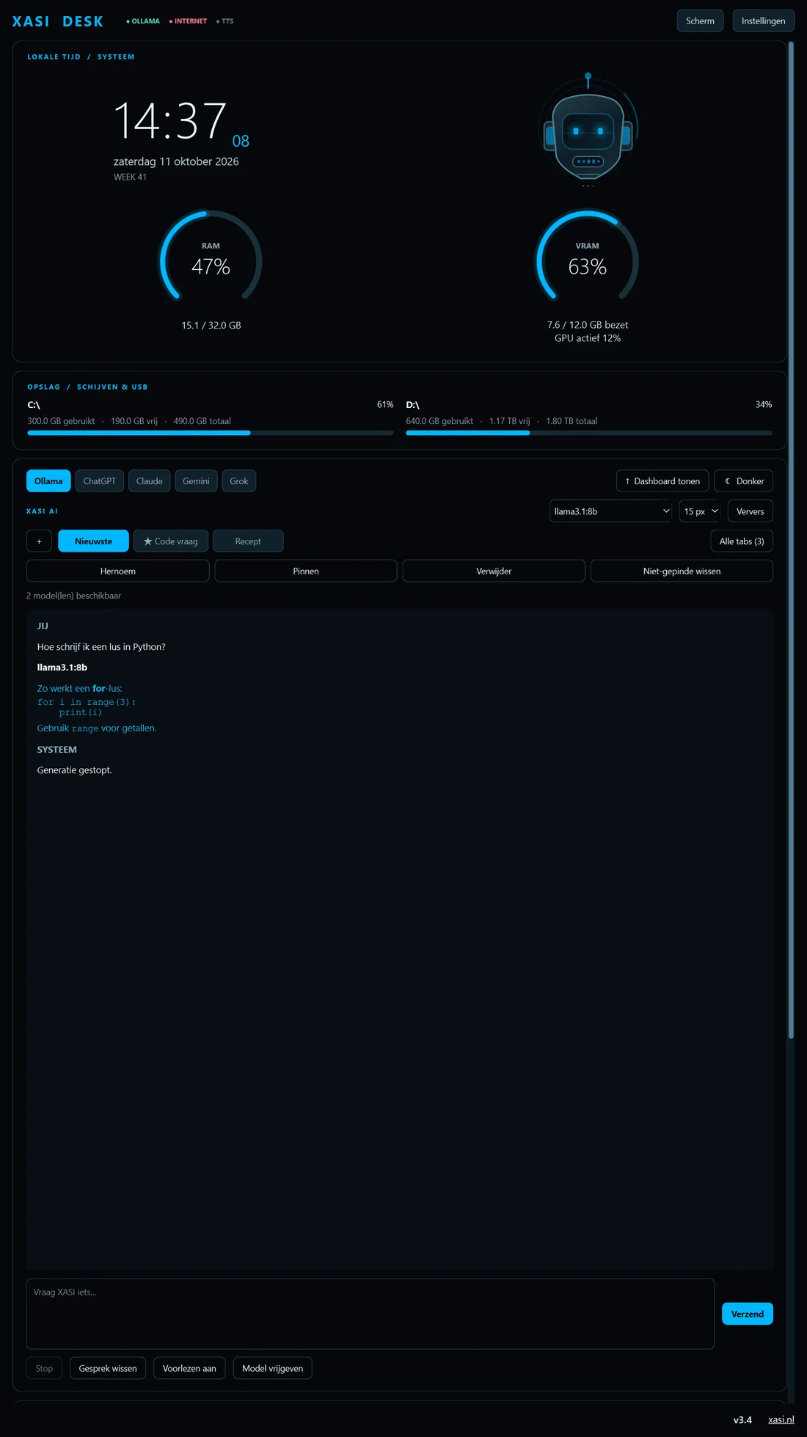Click the INTERNET status indicator
This screenshot has height=1437, width=807.
[x=188, y=21]
